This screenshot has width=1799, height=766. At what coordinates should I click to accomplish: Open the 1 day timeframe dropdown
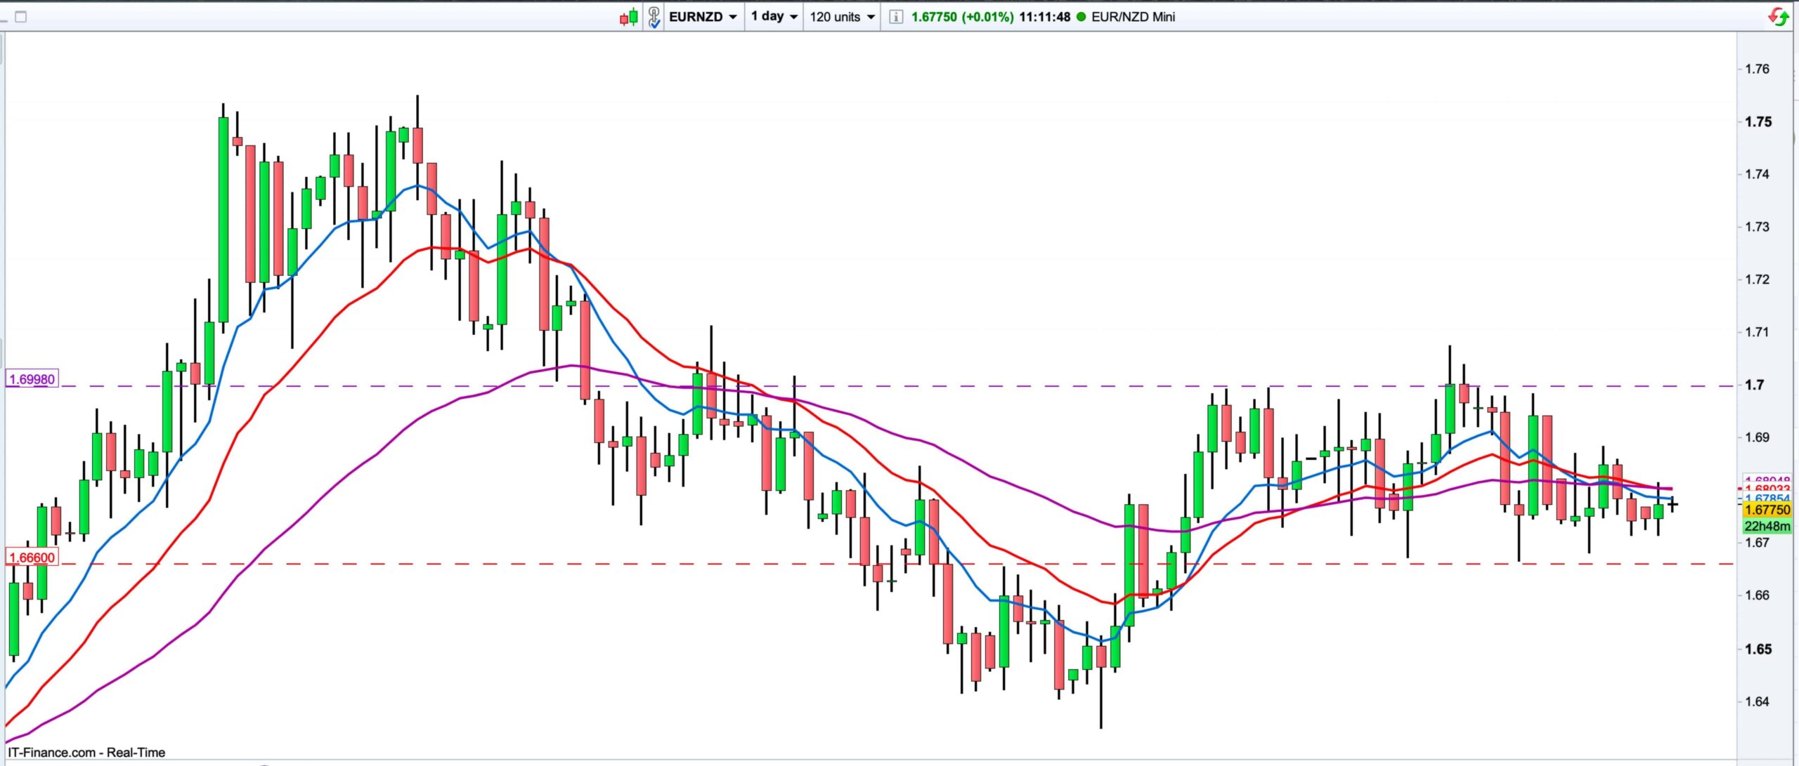pyautogui.click(x=774, y=17)
